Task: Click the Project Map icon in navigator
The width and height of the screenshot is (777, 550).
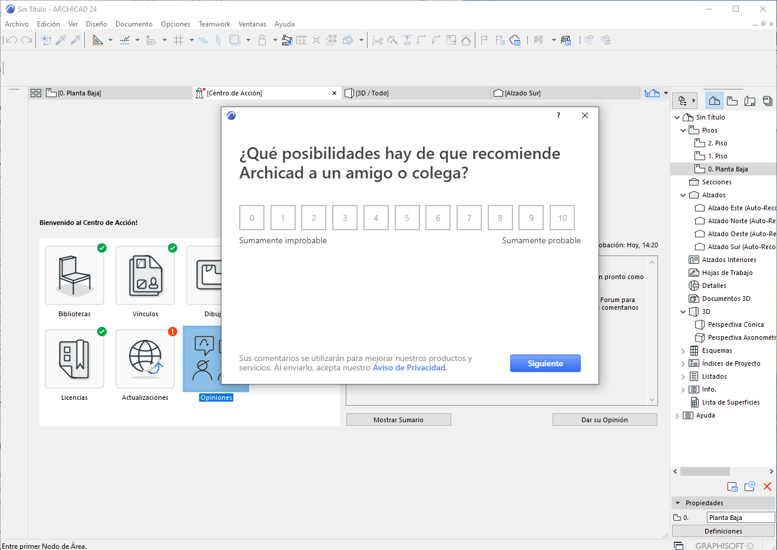Action: [714, 101]
